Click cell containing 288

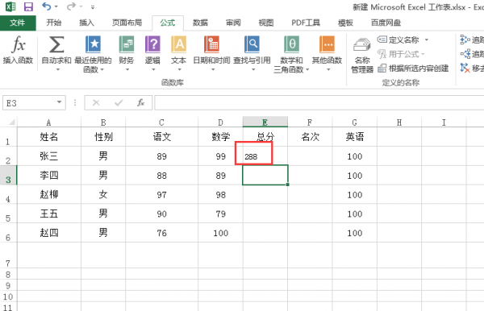(265, 156)
